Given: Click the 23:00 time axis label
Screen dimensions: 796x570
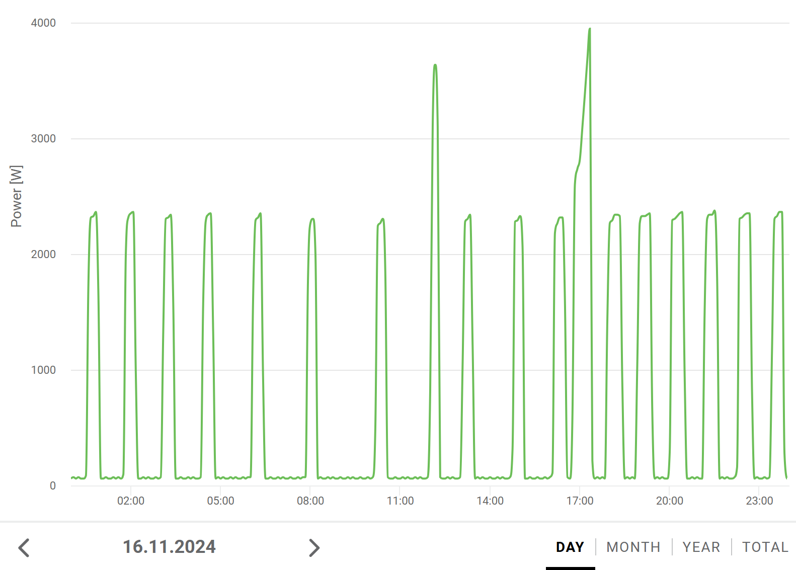Looking at the screenshot, I should [x=759, y=501].
